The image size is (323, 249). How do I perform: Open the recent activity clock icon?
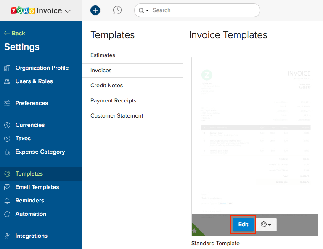(x=117, y=10)
